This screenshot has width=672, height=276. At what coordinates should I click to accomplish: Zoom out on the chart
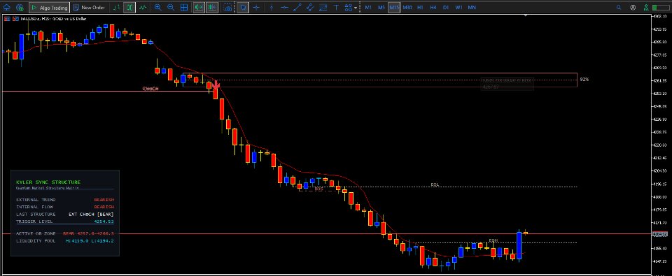pos(171,8)
